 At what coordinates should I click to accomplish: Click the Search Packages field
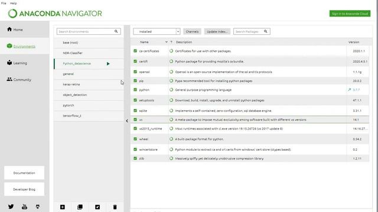pos(252,31)
